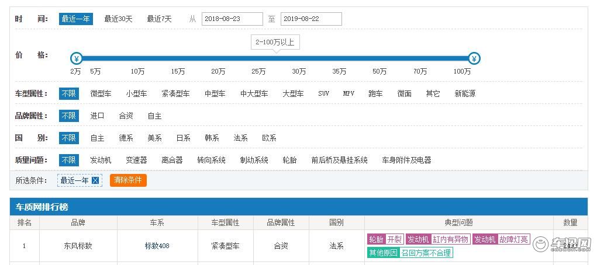Click the 排名 column header

pos(25,222)
